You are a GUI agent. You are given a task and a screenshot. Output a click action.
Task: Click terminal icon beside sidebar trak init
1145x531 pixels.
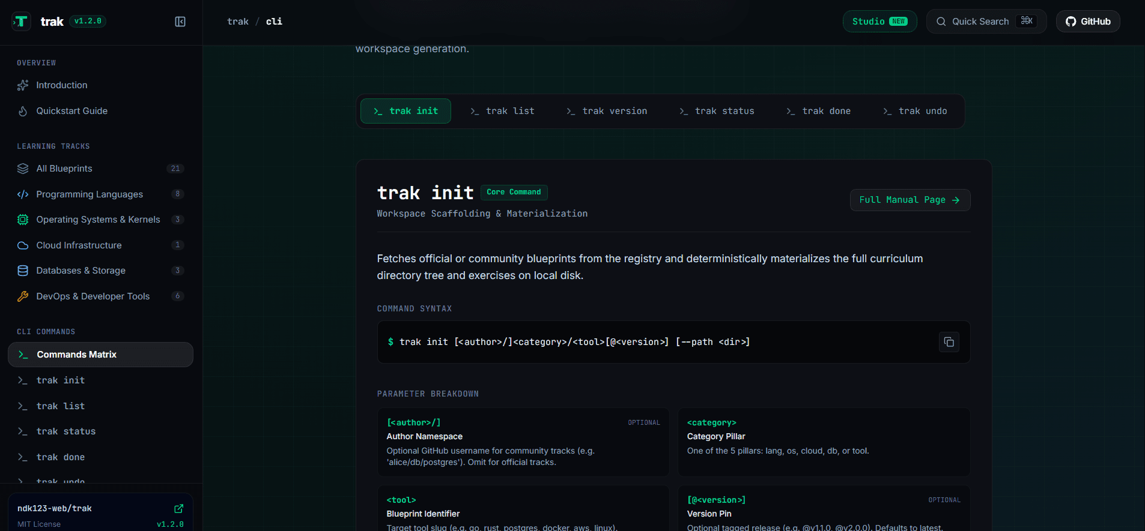(x=23, y=380)
